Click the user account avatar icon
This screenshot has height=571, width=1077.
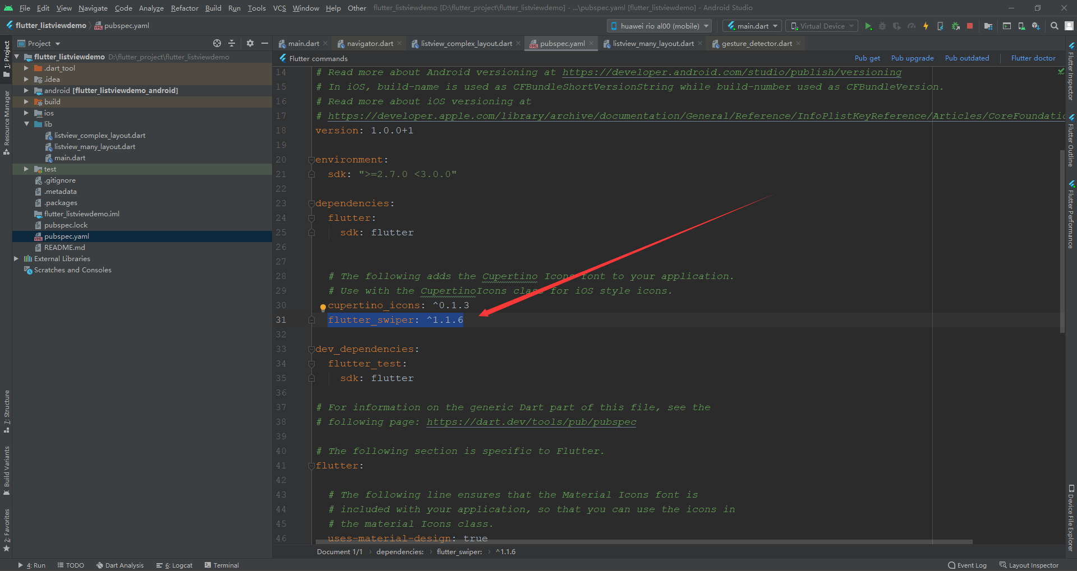point(1069,26)
